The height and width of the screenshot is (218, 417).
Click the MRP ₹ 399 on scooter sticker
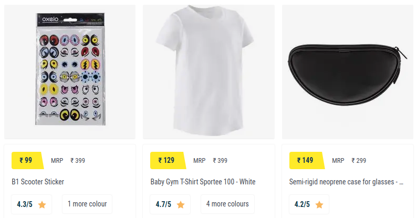[x=68, y=161]
